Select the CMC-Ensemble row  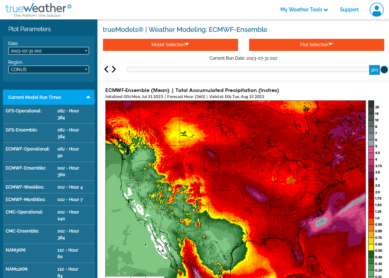pos(49,234)
